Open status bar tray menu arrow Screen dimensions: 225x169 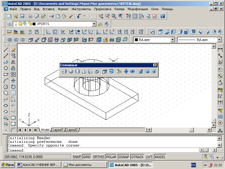217,157
